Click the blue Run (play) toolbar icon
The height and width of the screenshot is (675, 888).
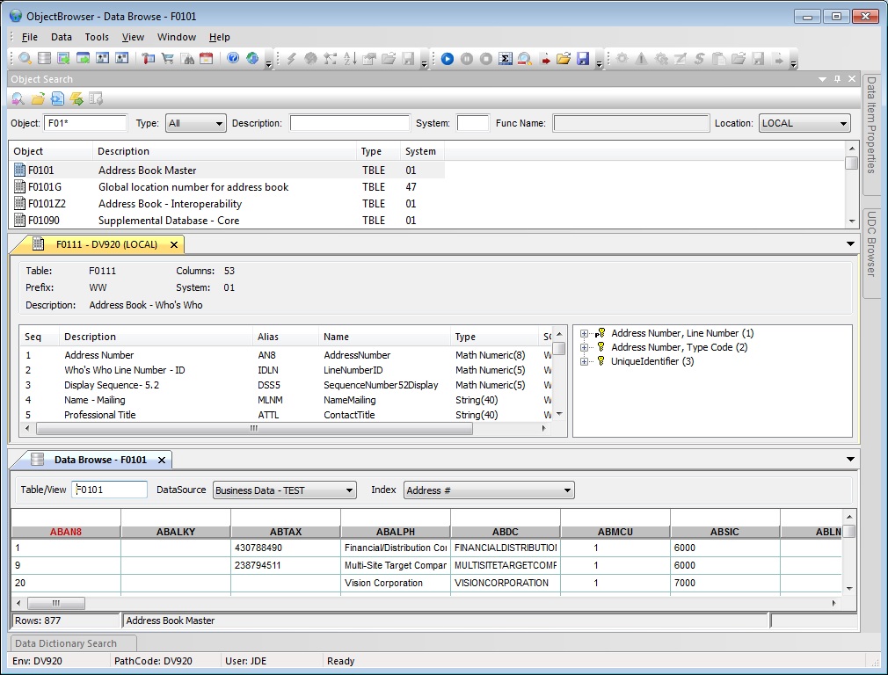(x=448, y=59)
